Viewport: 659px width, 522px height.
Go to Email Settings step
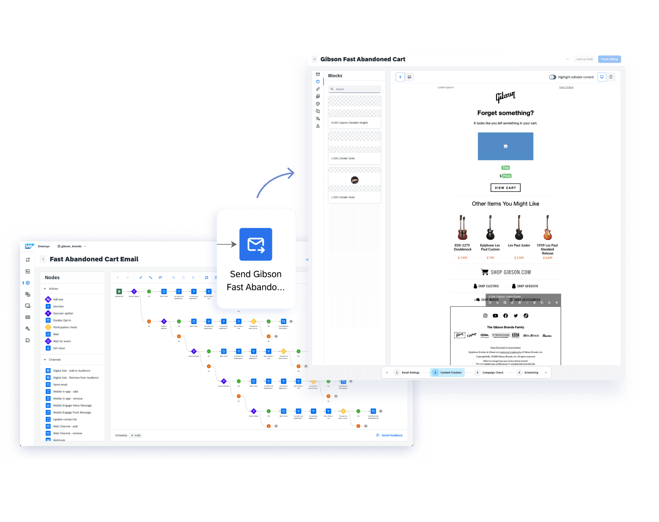407,373
